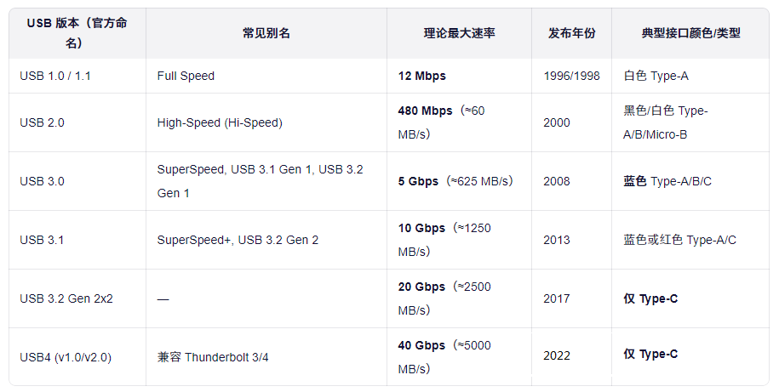
Task: Click the 'USB 3.2 Gen 2x2' cell
Action: coord(66,298)
